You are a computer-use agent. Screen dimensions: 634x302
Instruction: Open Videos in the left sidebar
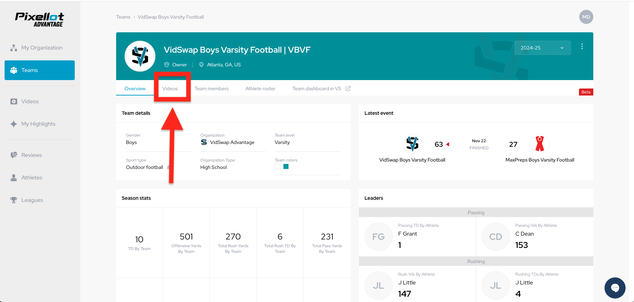(x=40, y=101)
